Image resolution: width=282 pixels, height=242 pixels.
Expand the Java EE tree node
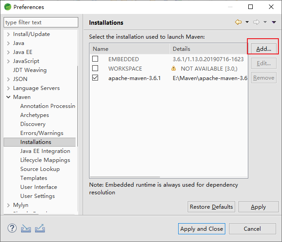pyautogui.click(x=8, y=52)
